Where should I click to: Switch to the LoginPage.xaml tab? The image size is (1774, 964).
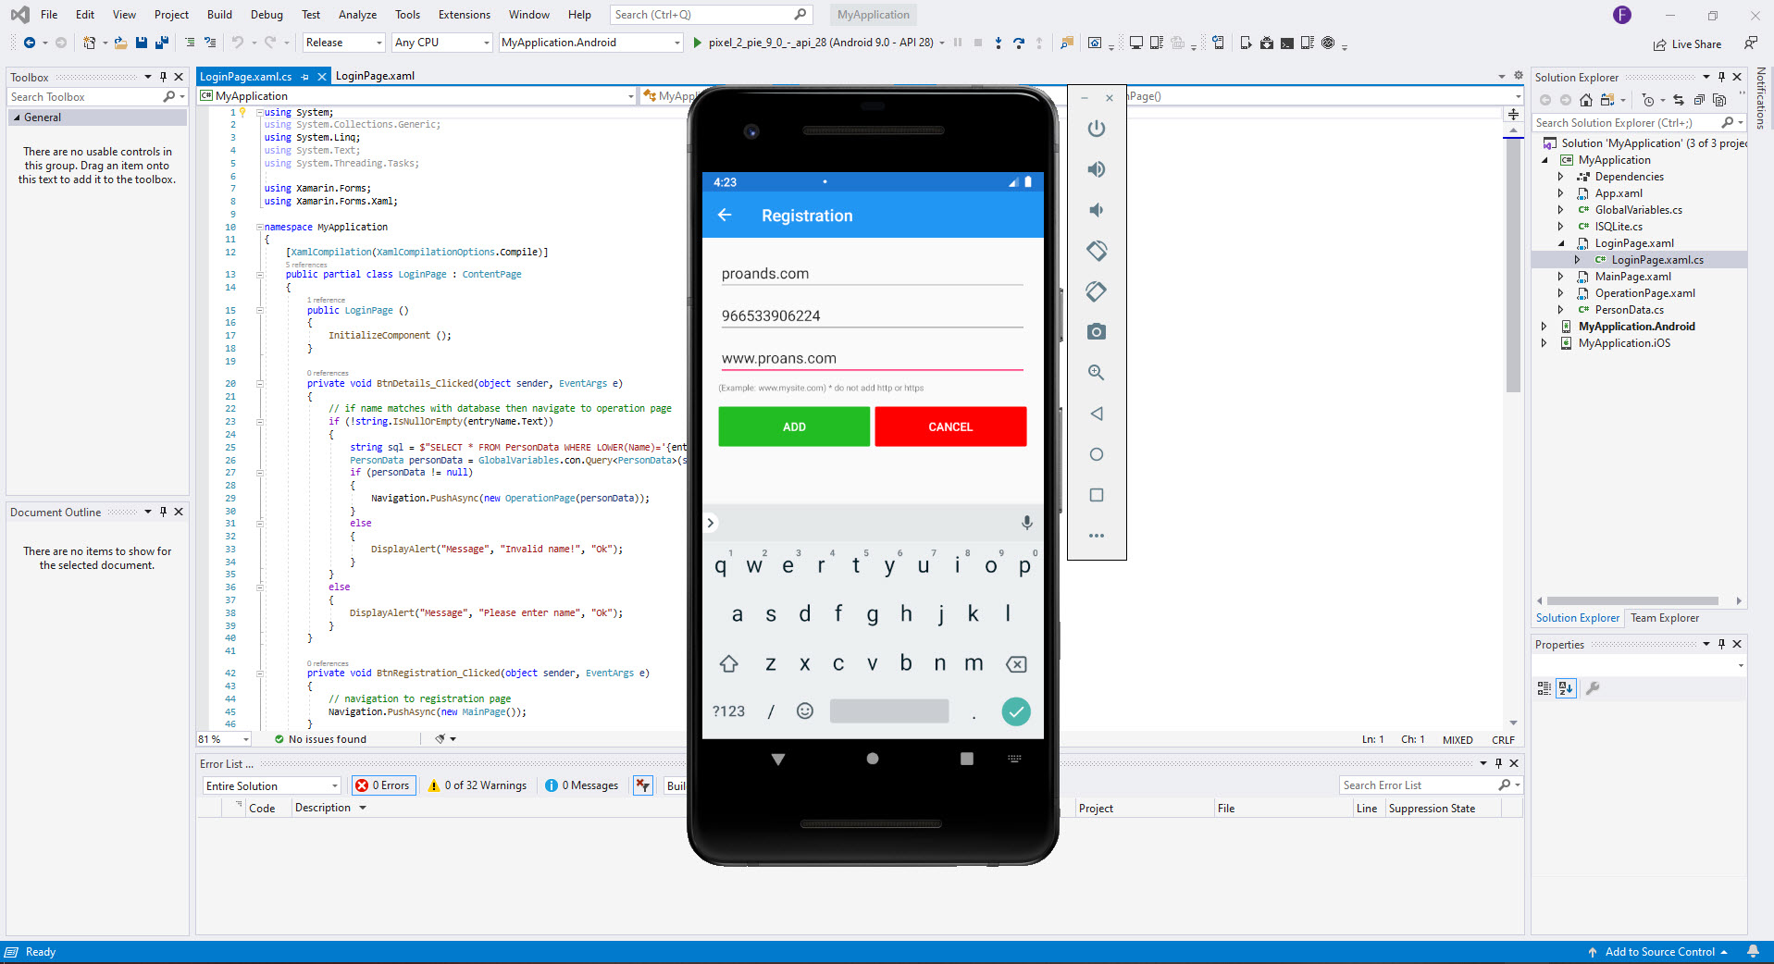tap(375, 76)
